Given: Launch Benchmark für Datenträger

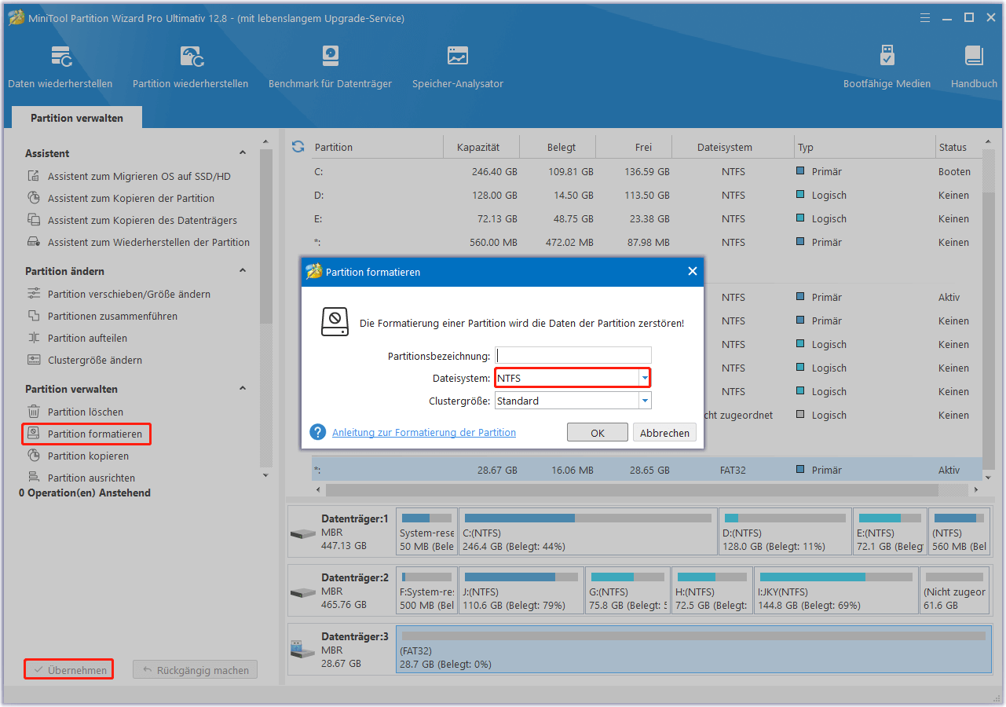Looking at the screenshot, I should [x=330, y=68].
